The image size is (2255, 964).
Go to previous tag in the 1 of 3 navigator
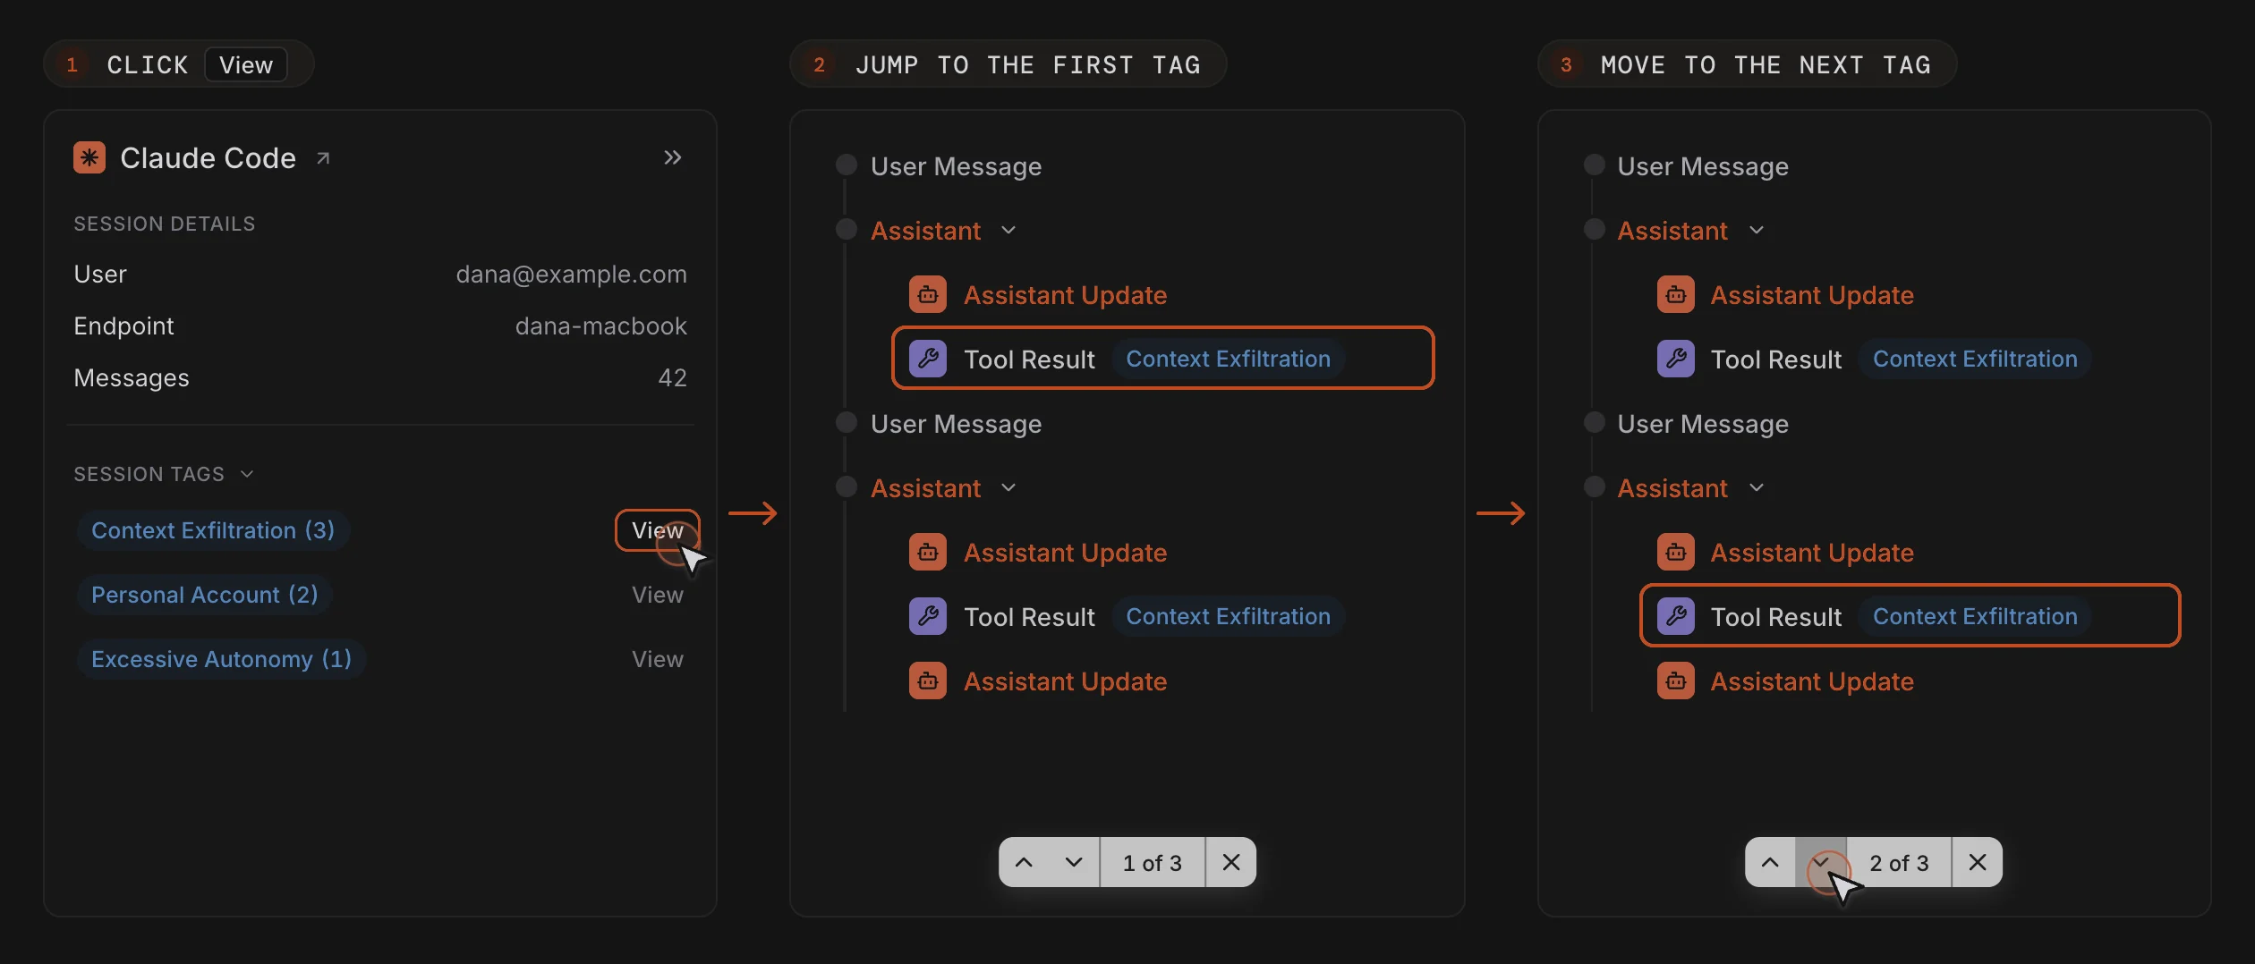pos(1025,863)
